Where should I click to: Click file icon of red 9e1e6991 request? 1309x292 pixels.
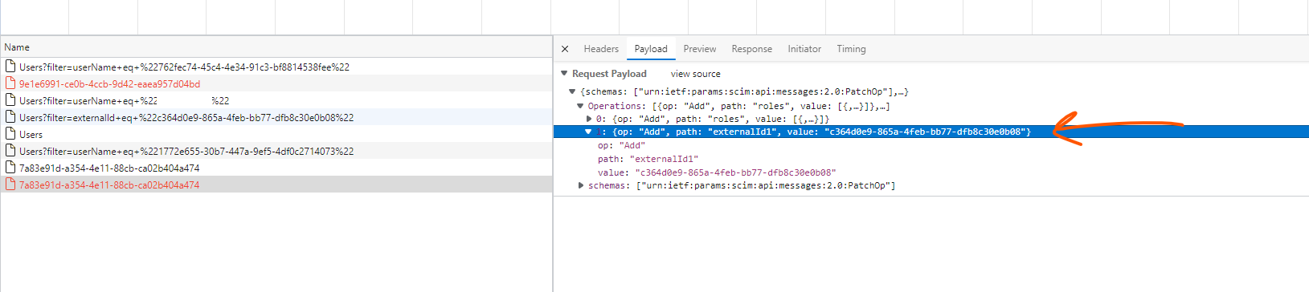tap(11, 83)
